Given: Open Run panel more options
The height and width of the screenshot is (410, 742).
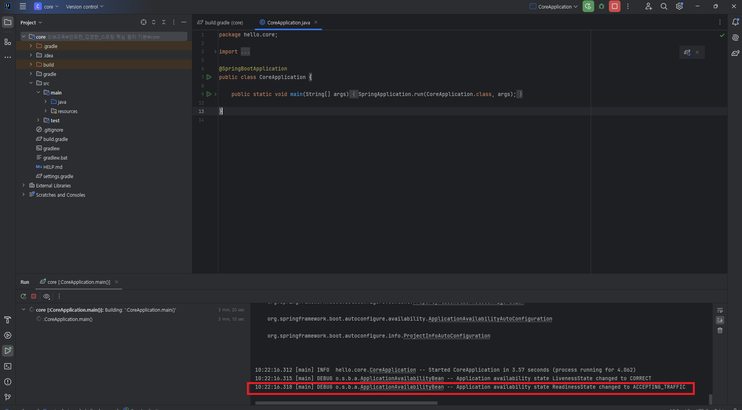Looking at the screenshot, I should (x=59, y=296).
